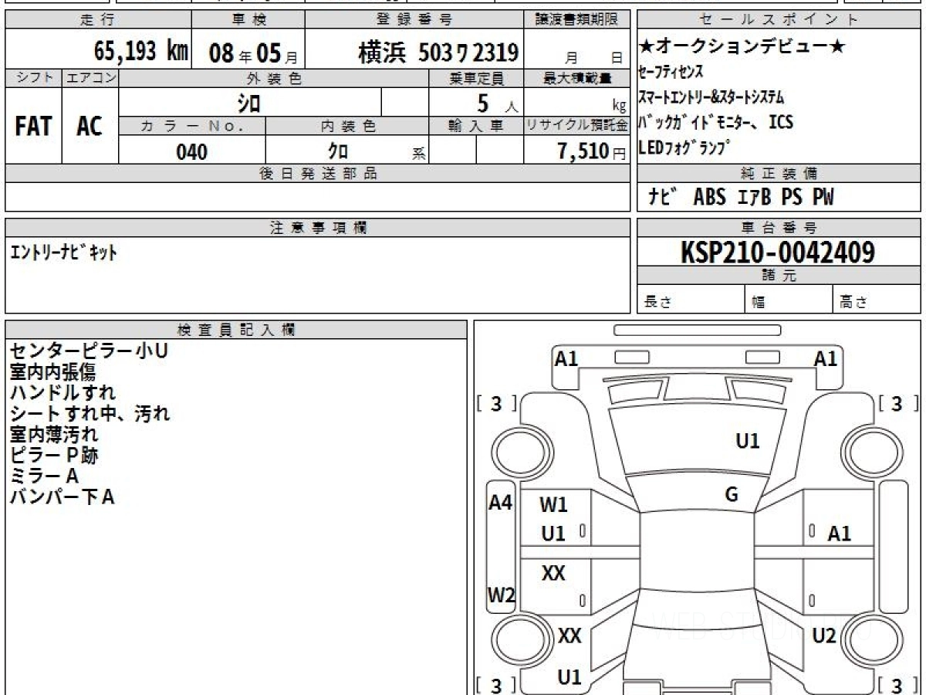Click the color number 040 field
This screenshot has height=695, width=926.
coord(192,152)
